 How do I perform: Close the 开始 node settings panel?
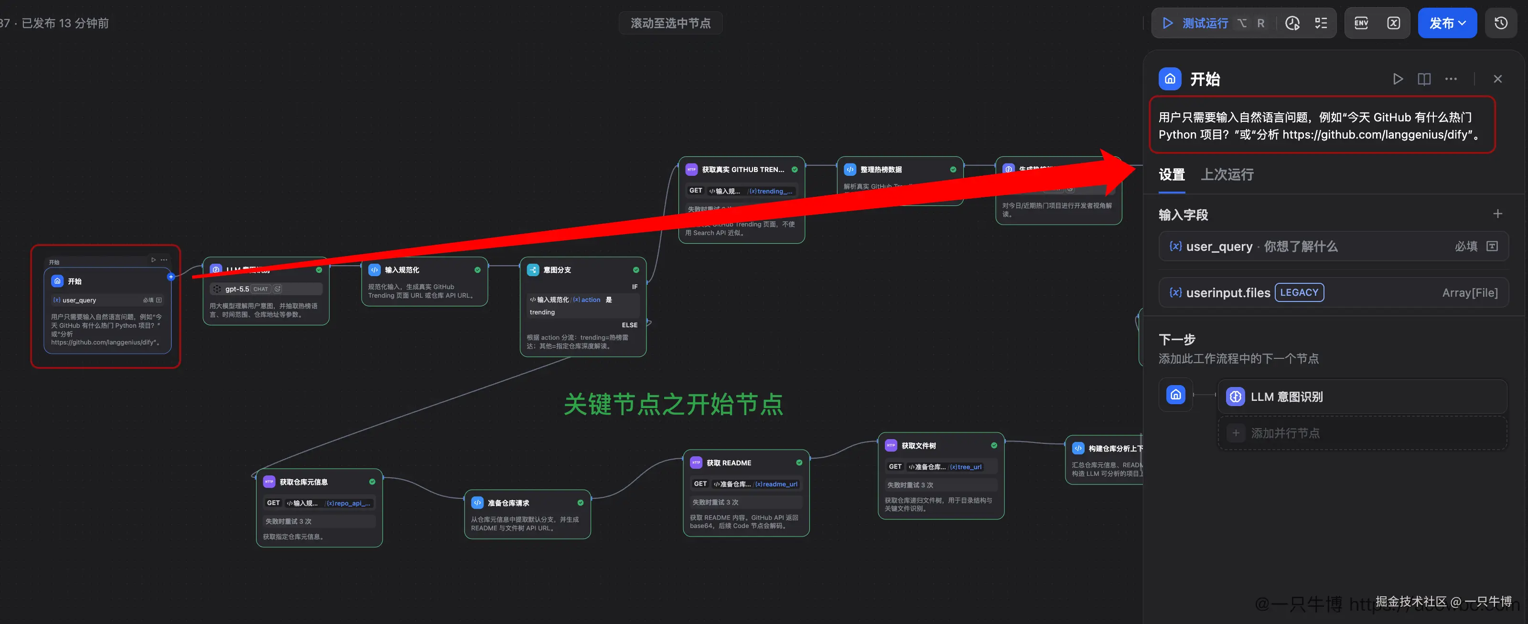coord(1498,79)
